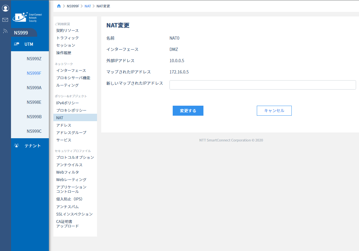Open 侵入防止 (IPS) page
This screenshot has width=359, height=251.
(x=69, y=199)
